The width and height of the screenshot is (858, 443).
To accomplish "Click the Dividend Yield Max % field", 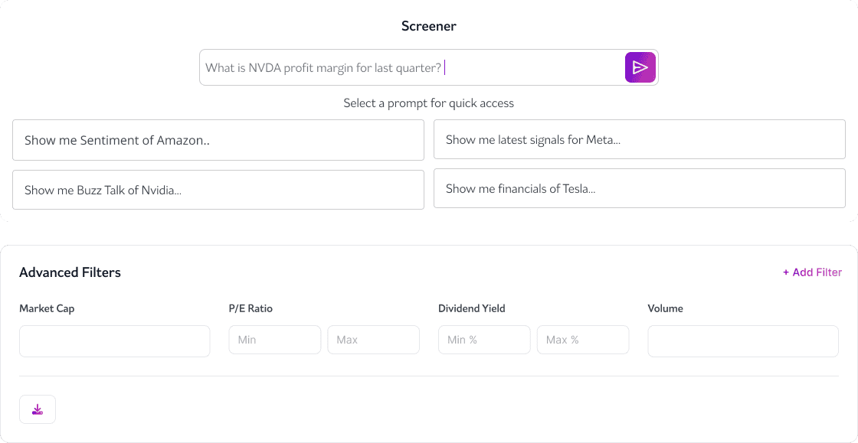I will click(582, 340).
